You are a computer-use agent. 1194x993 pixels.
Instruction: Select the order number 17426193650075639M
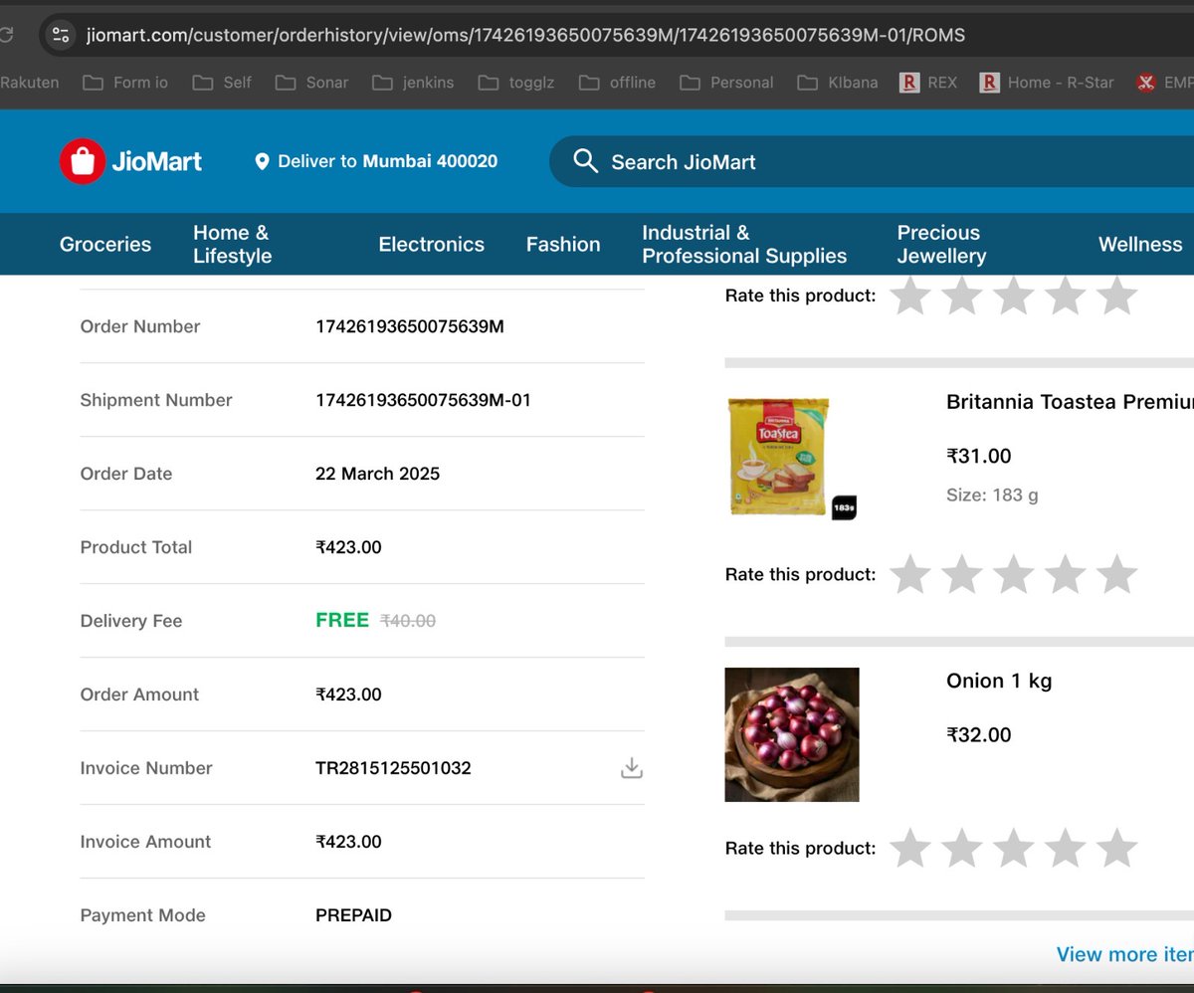pyautogui.click(x=410, y=326)
